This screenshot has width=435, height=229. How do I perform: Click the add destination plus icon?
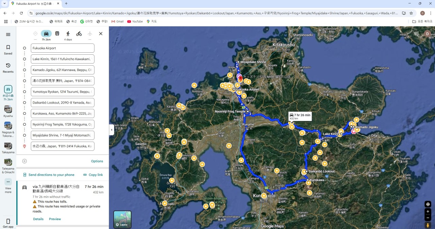[x=24, y=161]
